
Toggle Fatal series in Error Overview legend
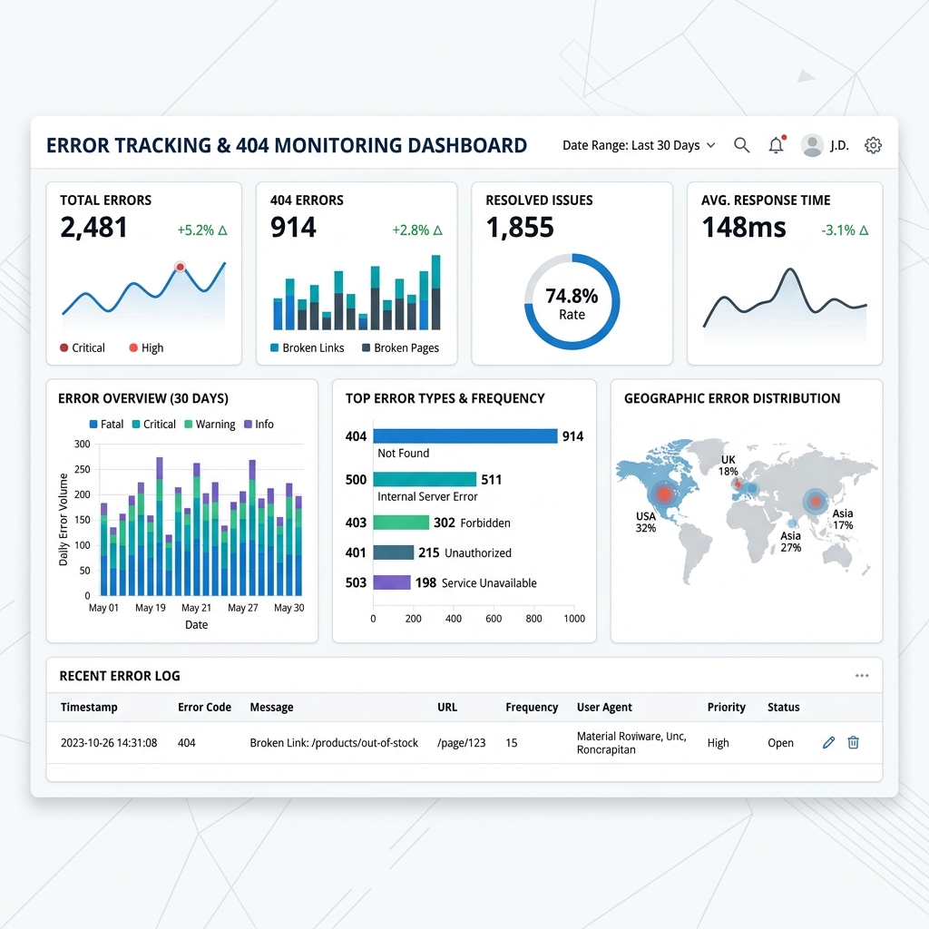click(x=106, y=425)
